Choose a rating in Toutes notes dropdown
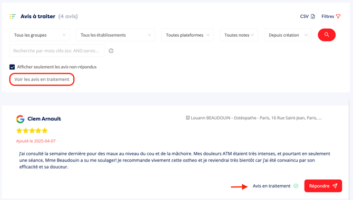The image size is (353, 200). (x=239, y=35)
